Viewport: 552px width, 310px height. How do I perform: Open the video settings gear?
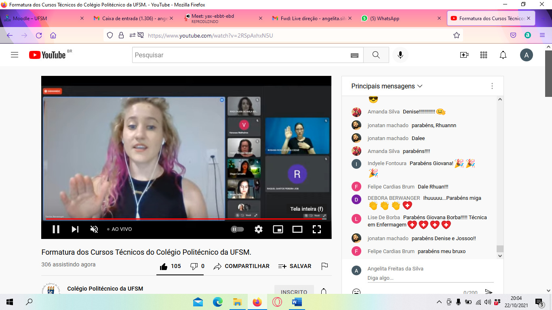259,229
